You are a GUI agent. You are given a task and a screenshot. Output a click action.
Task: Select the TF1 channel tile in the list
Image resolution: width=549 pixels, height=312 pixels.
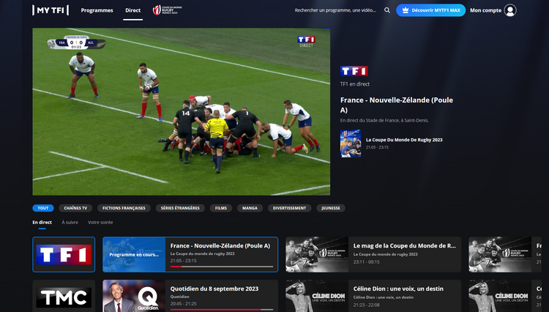click(64, 255)
